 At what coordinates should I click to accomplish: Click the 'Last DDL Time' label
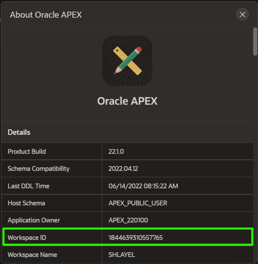click(x=28, y=186)
